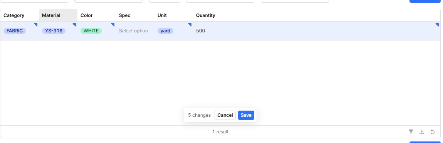The image size is (443, 143).
Task: Edit the Quantity cell showing 500
Action: [x=316, y=31]
